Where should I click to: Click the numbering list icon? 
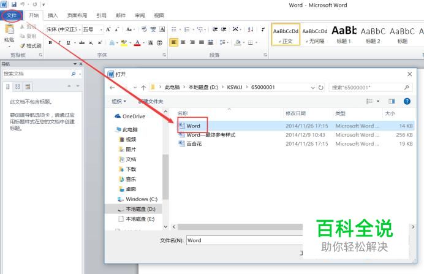pos(187,29)
